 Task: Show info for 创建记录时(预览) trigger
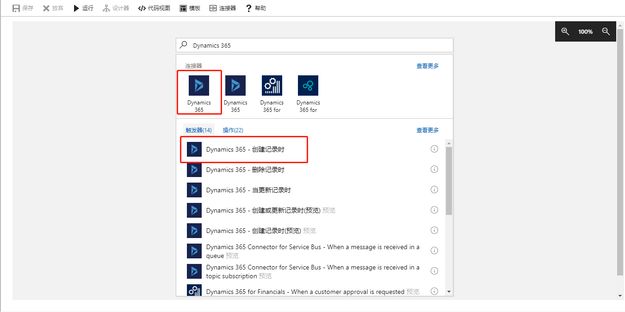click(434, 230)
